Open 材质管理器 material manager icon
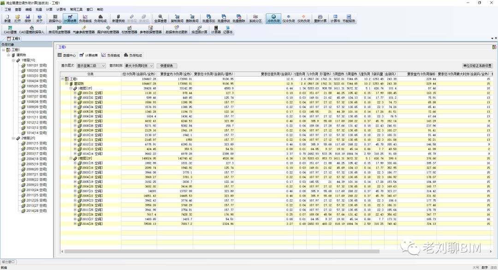The width and height of the screenshot is (498, 270). pyautogui.click(x=129, y=30)
